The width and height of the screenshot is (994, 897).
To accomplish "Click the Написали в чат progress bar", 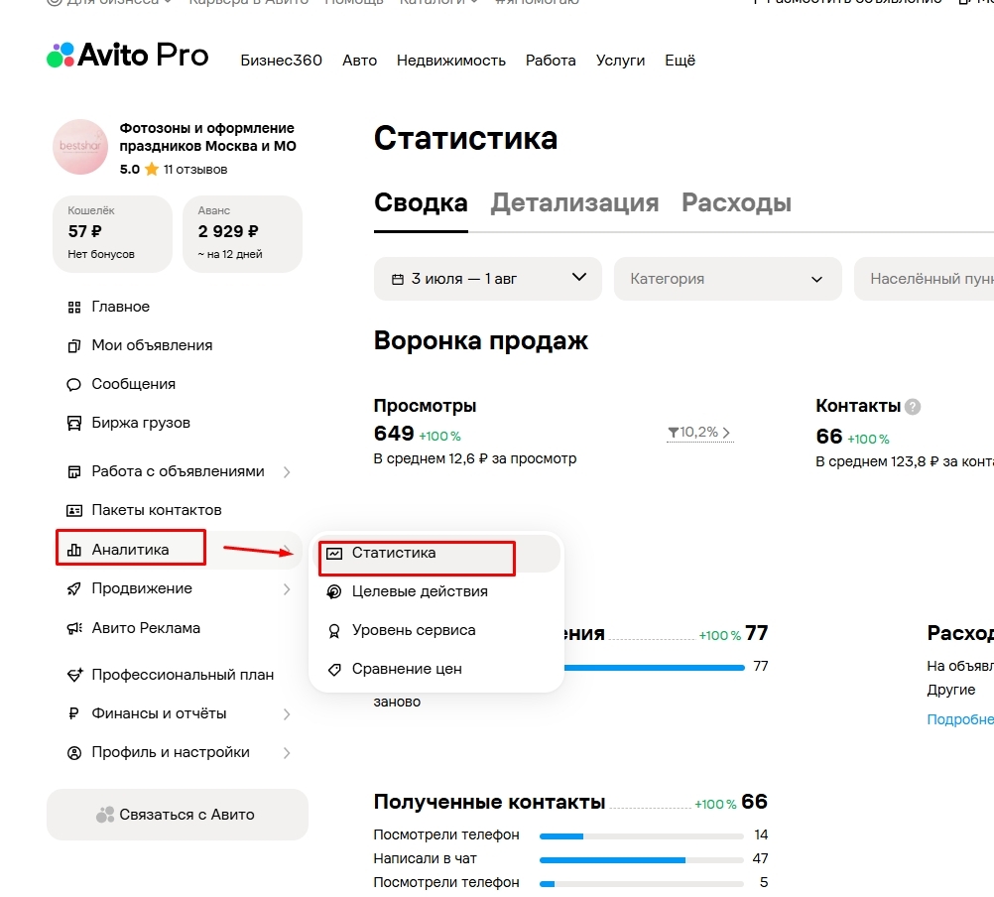I will pyautogui.click(x=641, y=860).
